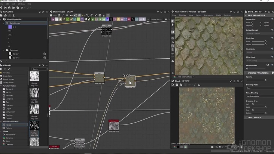This screenshot has width=274, height=154.
Task: Open the Parent Size dropdown
Action: pos(156,19)
